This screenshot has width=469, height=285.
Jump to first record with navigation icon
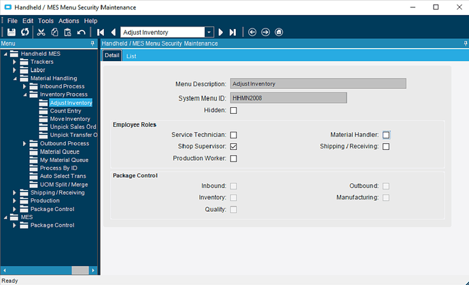click(x=101, y=32)
